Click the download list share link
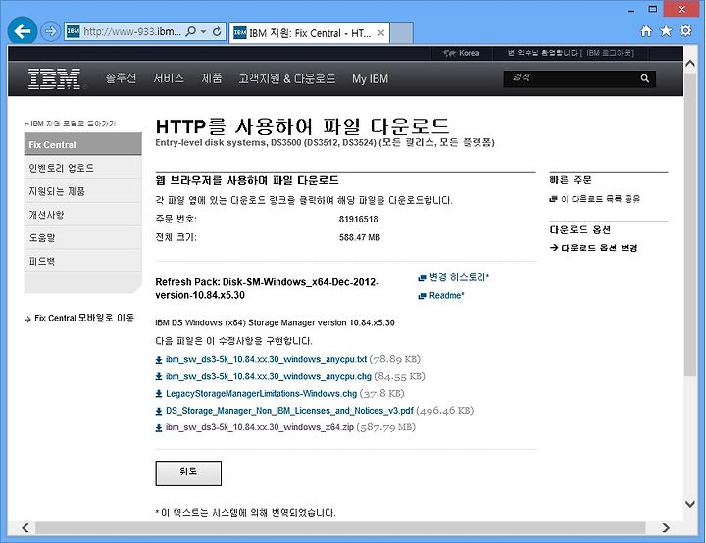Screen dimensions: 706x543 click(x=601, y=199)
